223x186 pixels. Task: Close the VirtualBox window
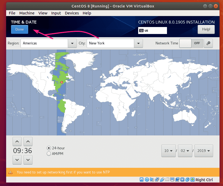216,6
